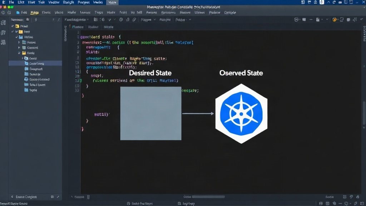Show hidden tray icons with the caret in the top bar

(328, 3)
